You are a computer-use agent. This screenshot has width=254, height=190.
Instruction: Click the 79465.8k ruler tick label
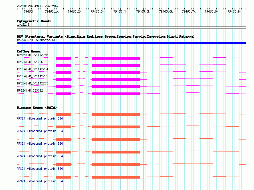pos(211,11)
